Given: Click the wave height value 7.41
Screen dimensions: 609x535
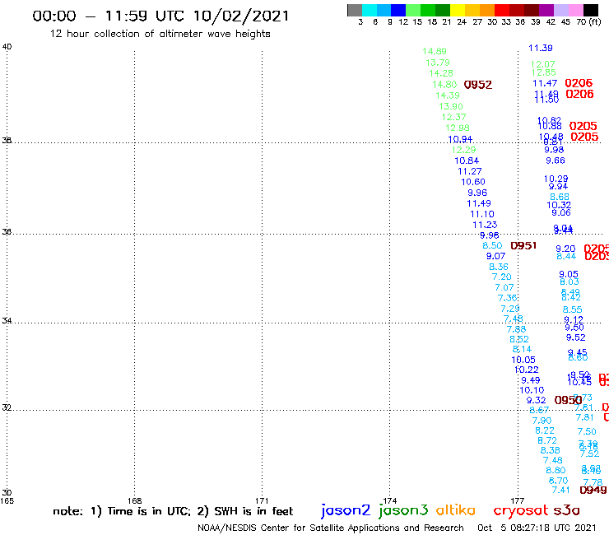Looking at the screenshot, I should click(560, 491).
